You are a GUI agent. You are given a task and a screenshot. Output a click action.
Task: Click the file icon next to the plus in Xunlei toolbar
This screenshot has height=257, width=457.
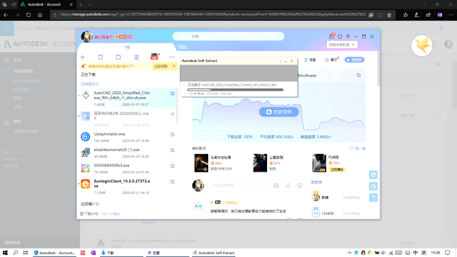tap(101, 57)
